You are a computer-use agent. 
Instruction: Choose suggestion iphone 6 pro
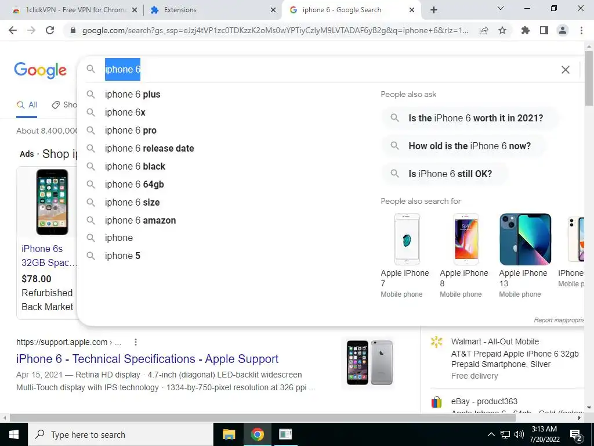point(131,131)
